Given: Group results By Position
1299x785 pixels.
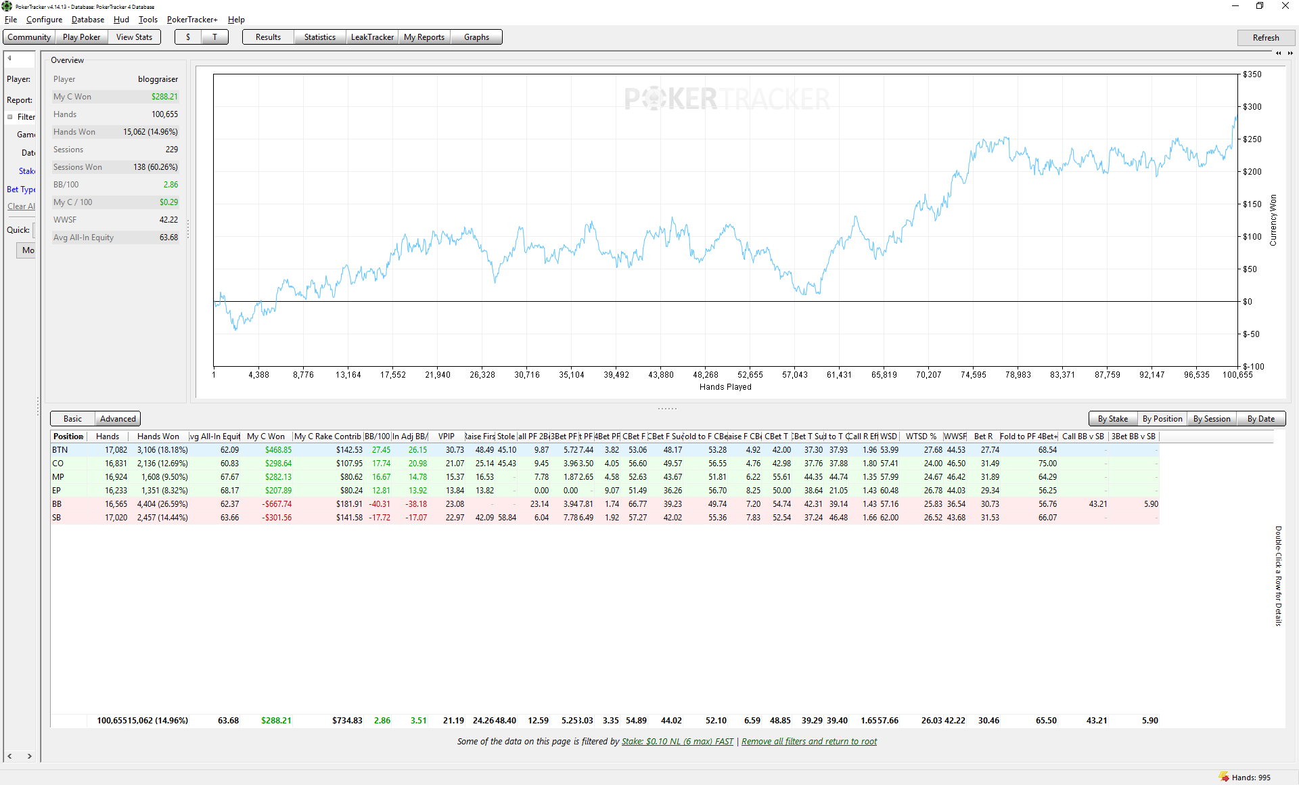Looking at the screenshot, I should click(1162, 419).
